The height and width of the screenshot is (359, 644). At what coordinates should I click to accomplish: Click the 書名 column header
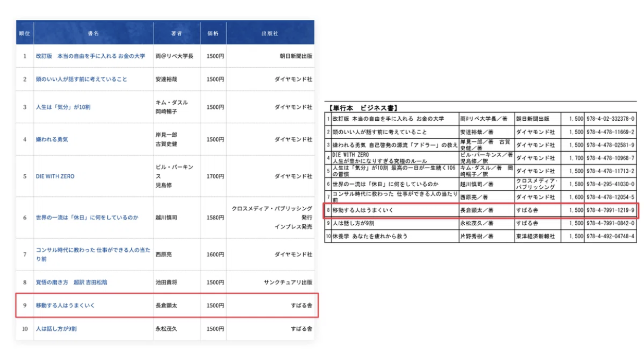[x=93, y=33]
